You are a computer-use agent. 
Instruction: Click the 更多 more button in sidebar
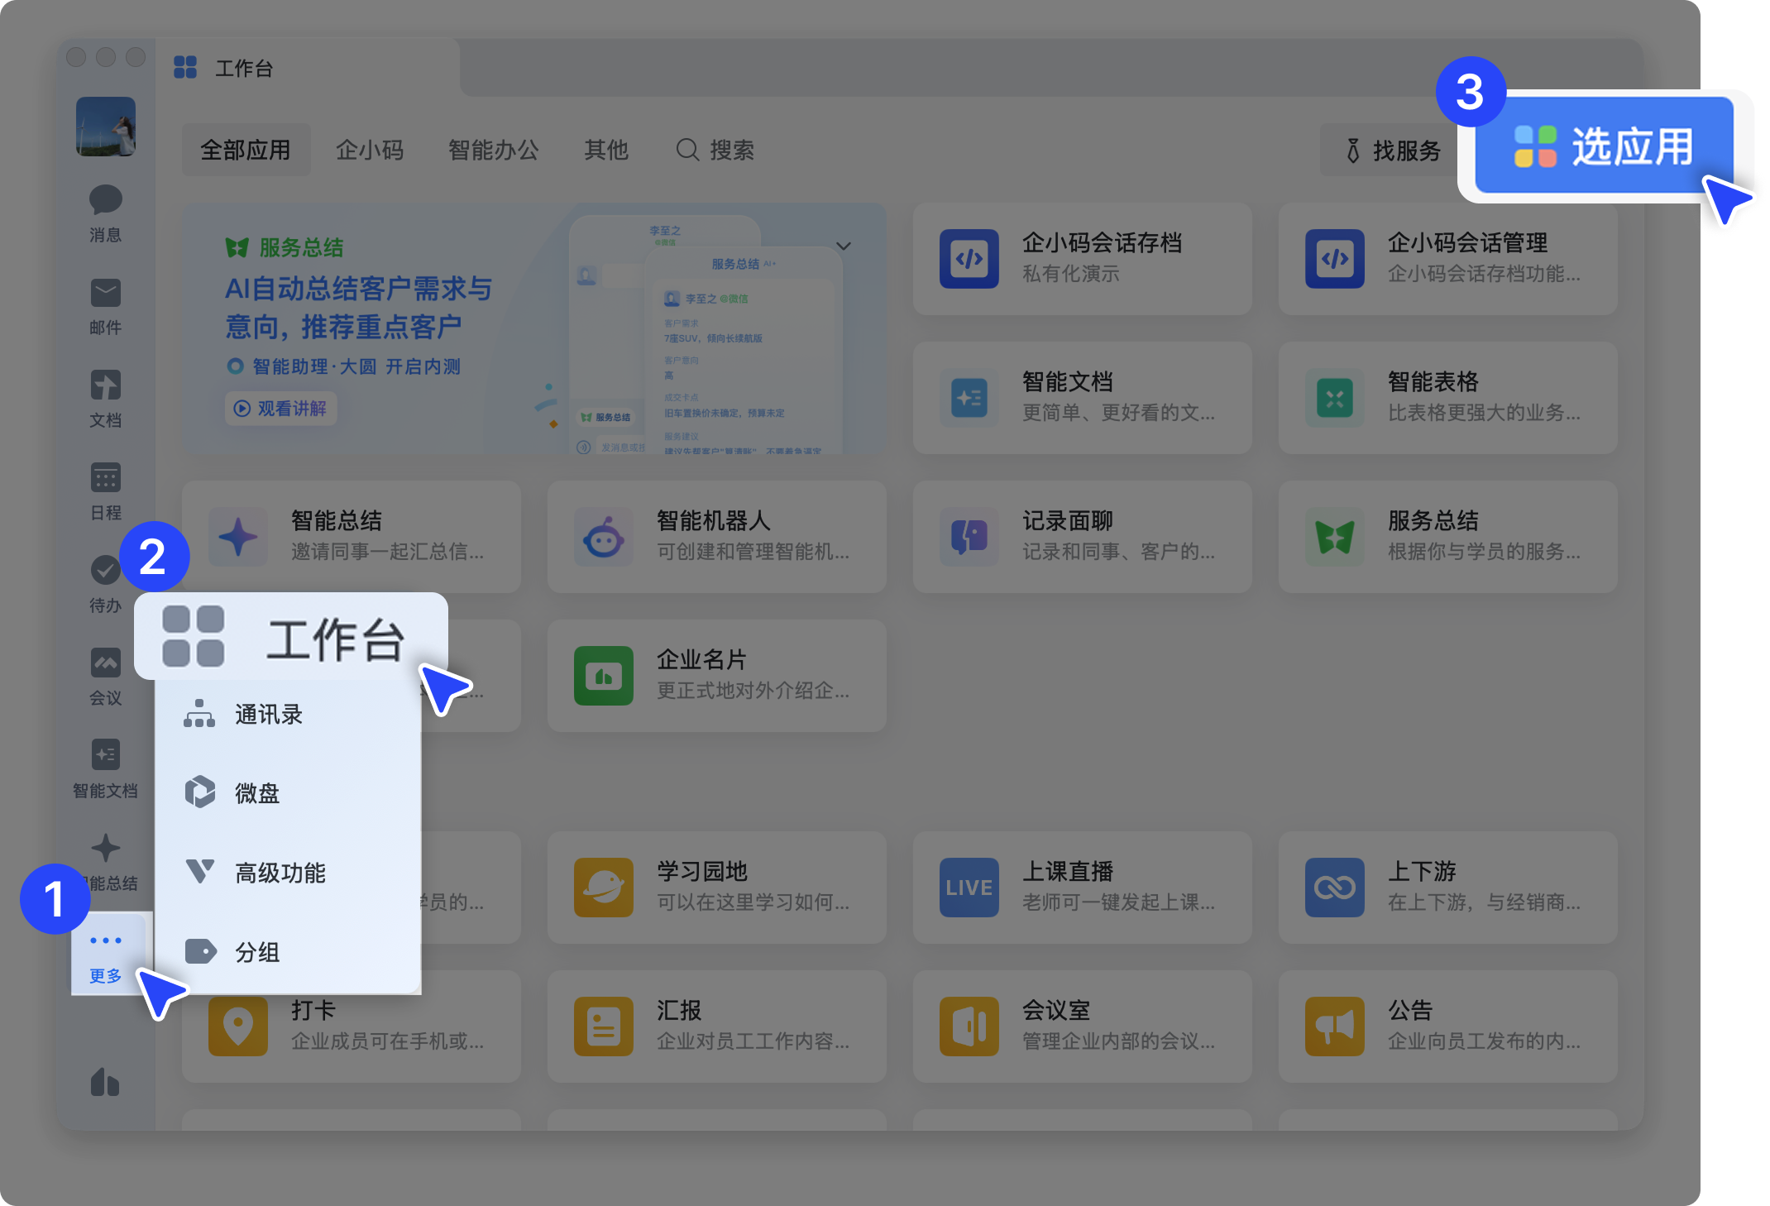coord(106,957)
